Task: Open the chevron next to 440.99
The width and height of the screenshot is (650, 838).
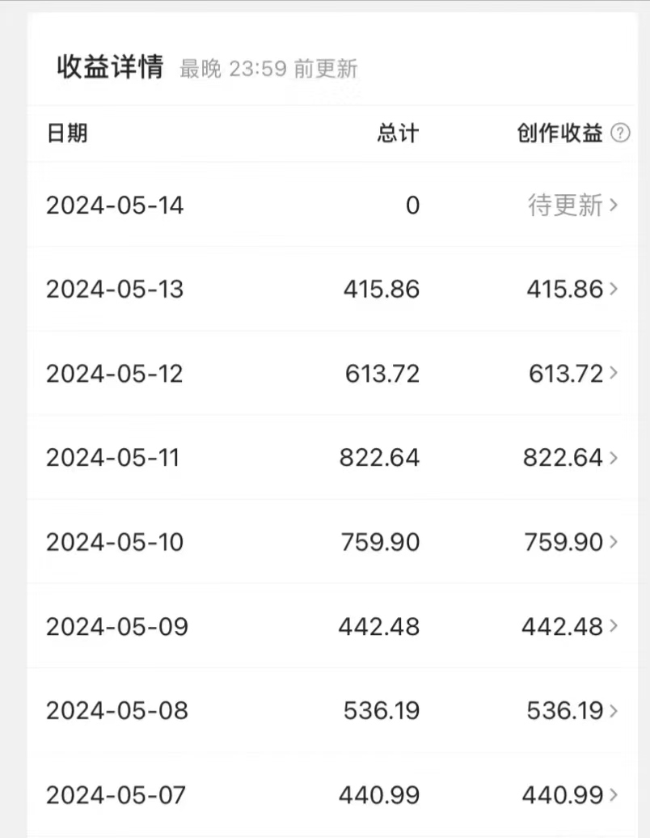Action: tap(614, 795)
